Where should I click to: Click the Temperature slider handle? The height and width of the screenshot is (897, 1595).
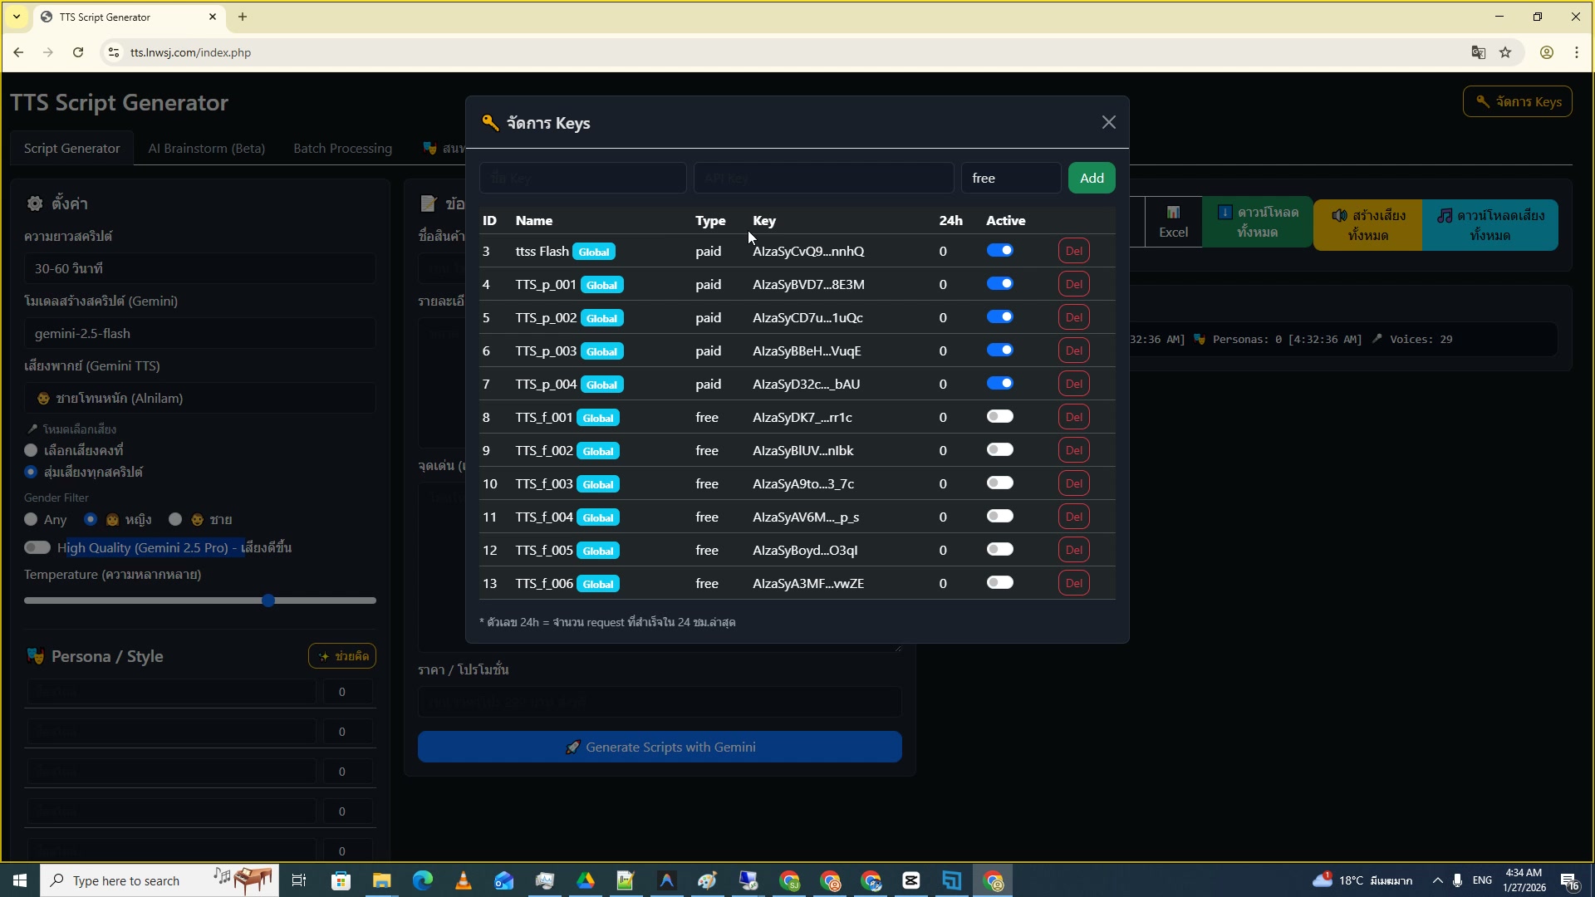pos(268,600)
